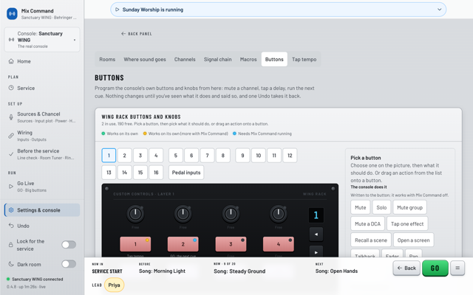Select layer 9 button
This screenshot has height=295, width=473.
pos(242,156)
